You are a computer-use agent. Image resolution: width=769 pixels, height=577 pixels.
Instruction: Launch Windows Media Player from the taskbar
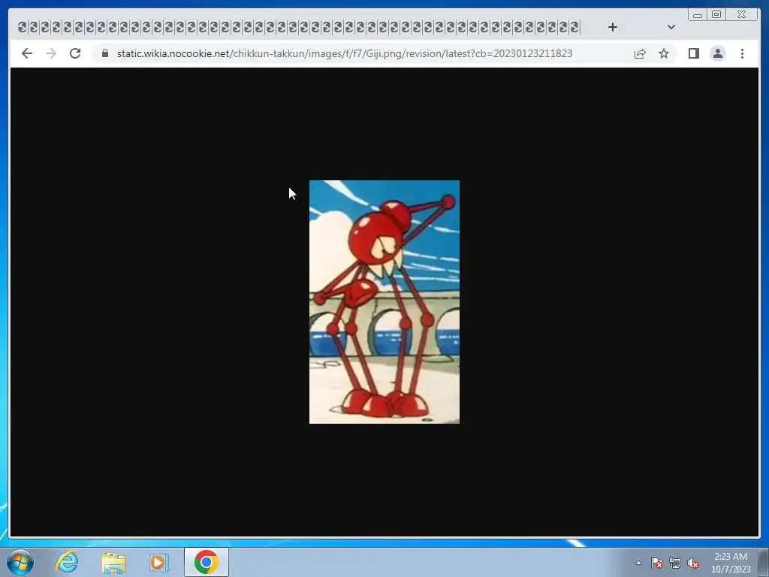tap(159, 562)
